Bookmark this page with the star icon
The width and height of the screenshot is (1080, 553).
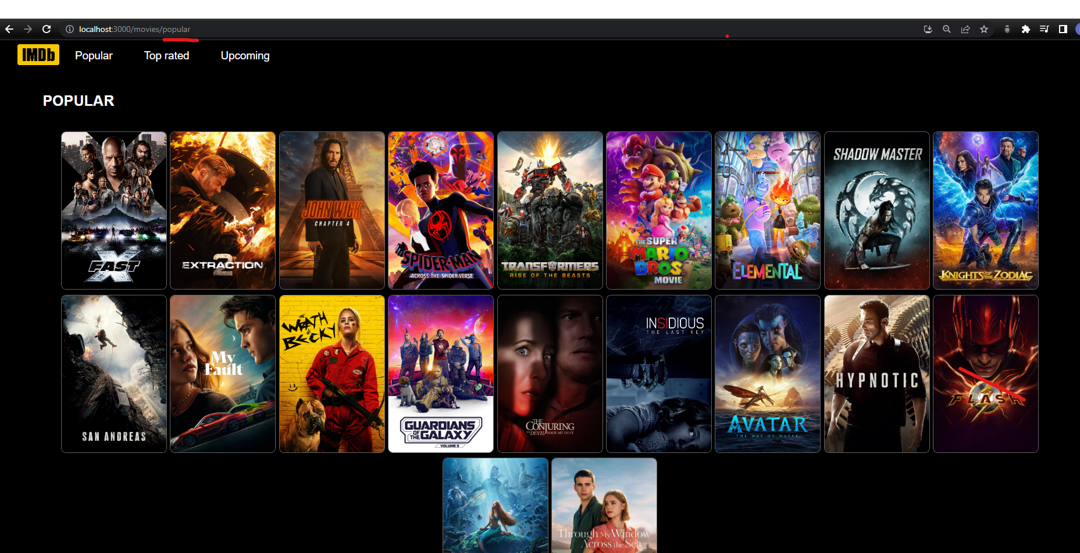pos(984,29)
